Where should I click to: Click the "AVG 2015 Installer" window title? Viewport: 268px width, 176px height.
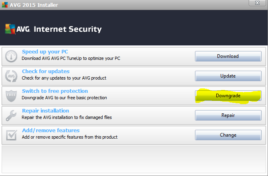pyautogui.click(x=32, y=5)
